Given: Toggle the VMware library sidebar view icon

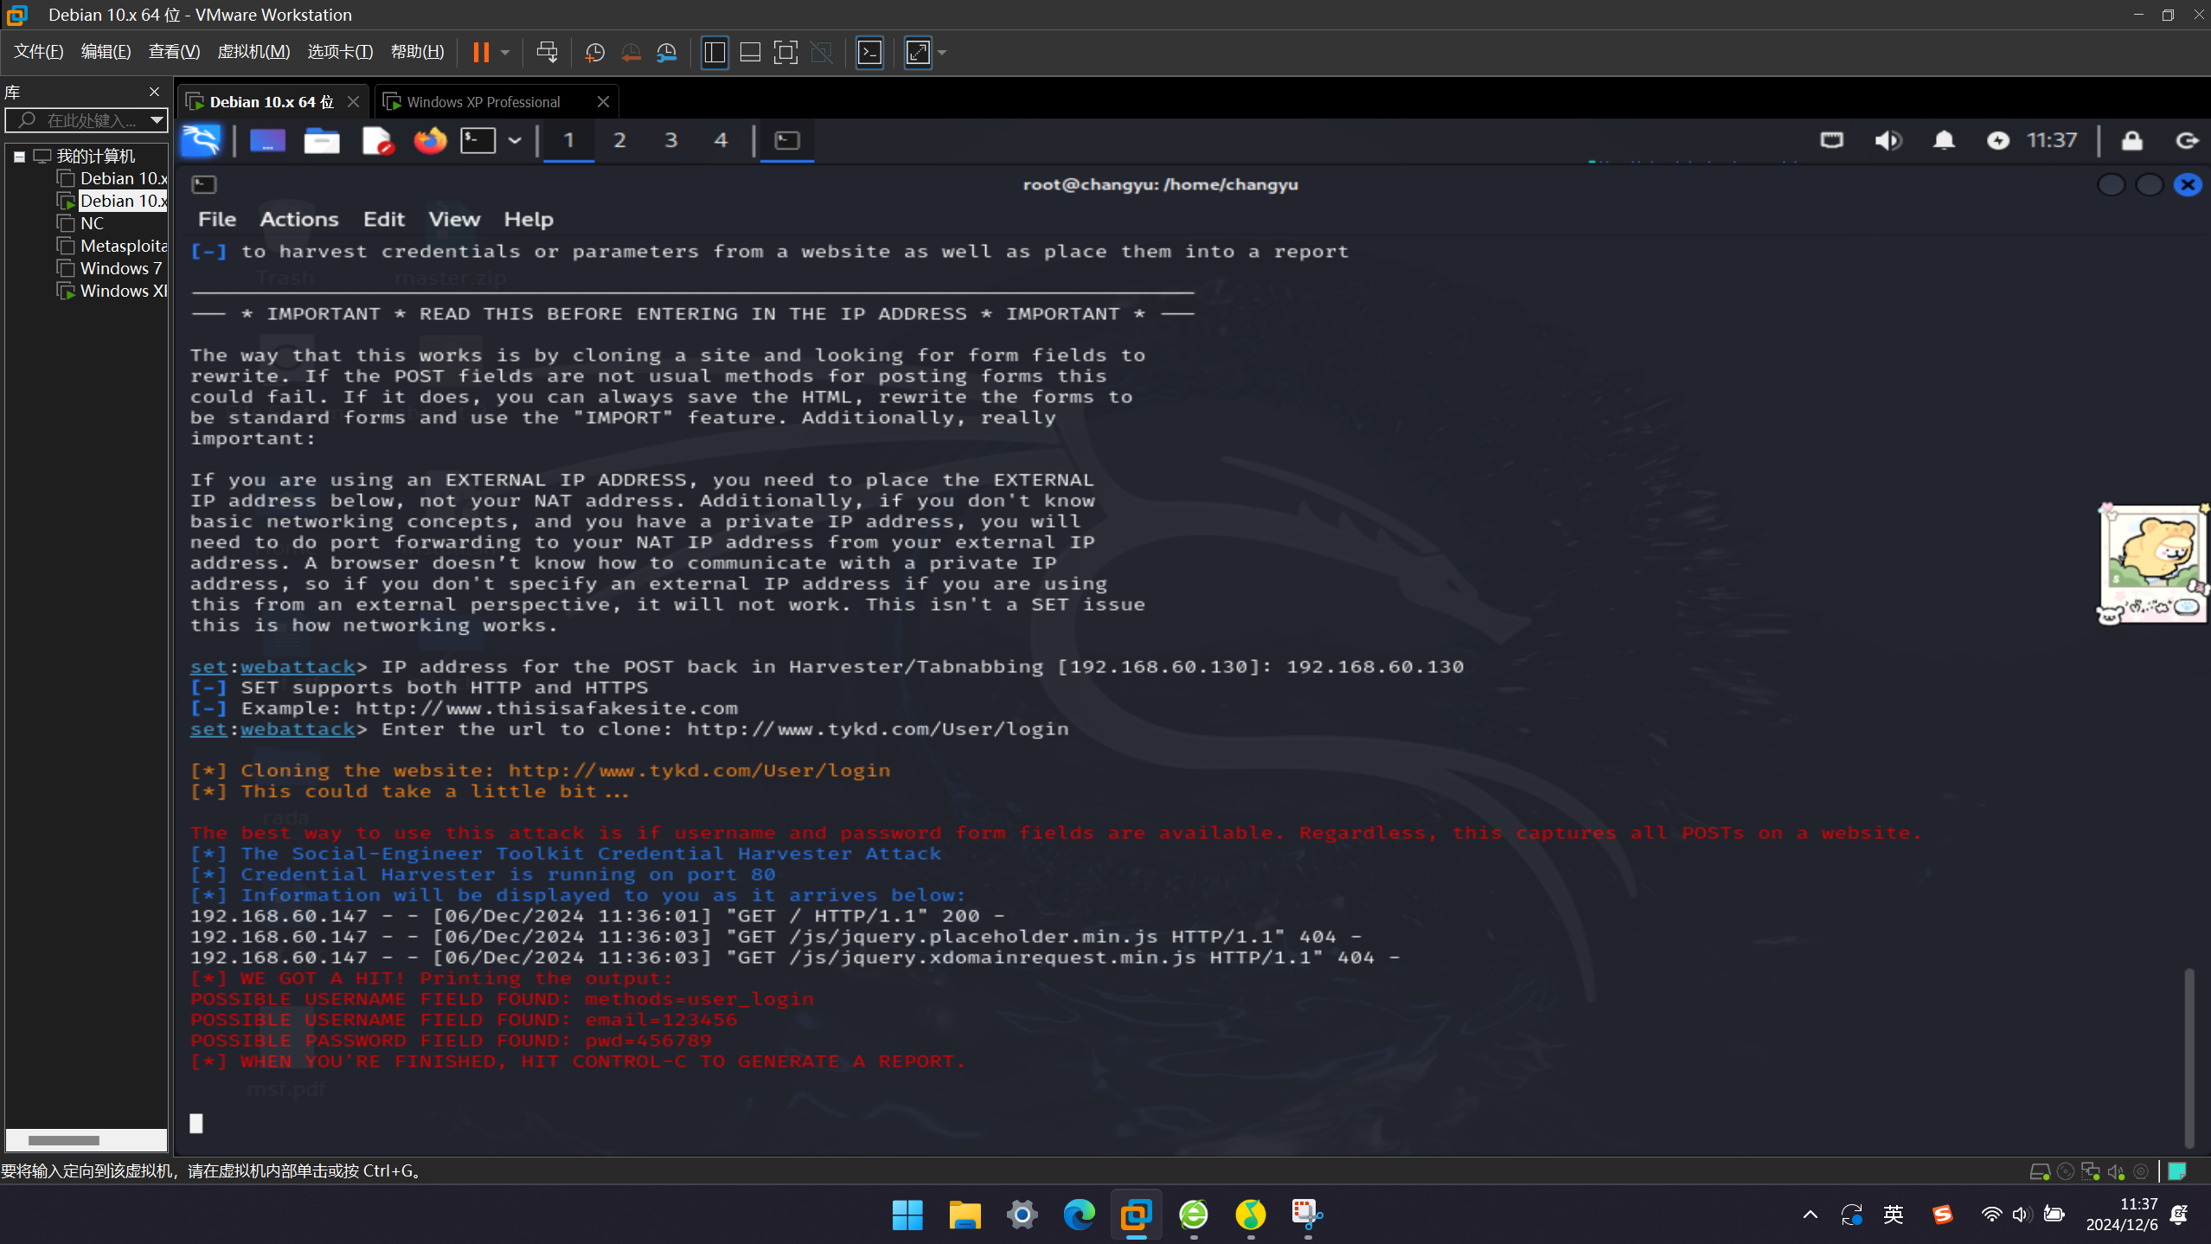Looking at the screenshot, I should coord(715,53).
